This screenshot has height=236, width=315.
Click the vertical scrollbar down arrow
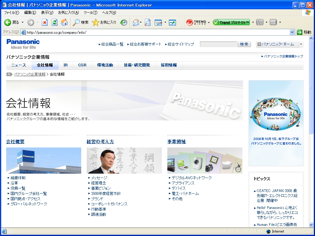pyautogui.click(x=311, y=225)
